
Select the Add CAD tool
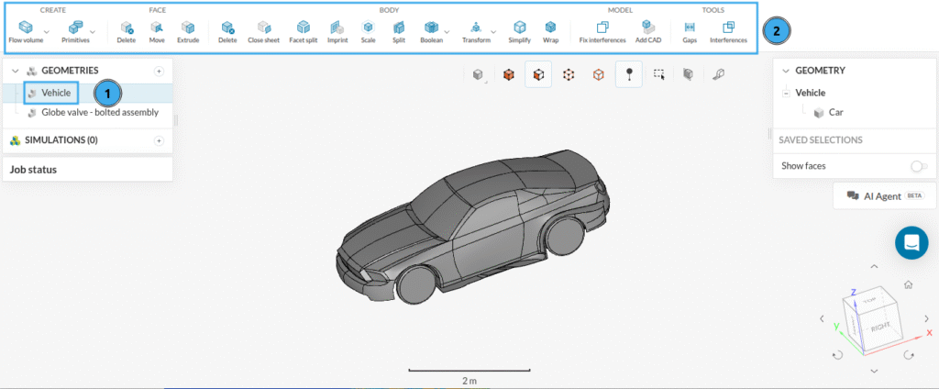click(x=647, y=31)
